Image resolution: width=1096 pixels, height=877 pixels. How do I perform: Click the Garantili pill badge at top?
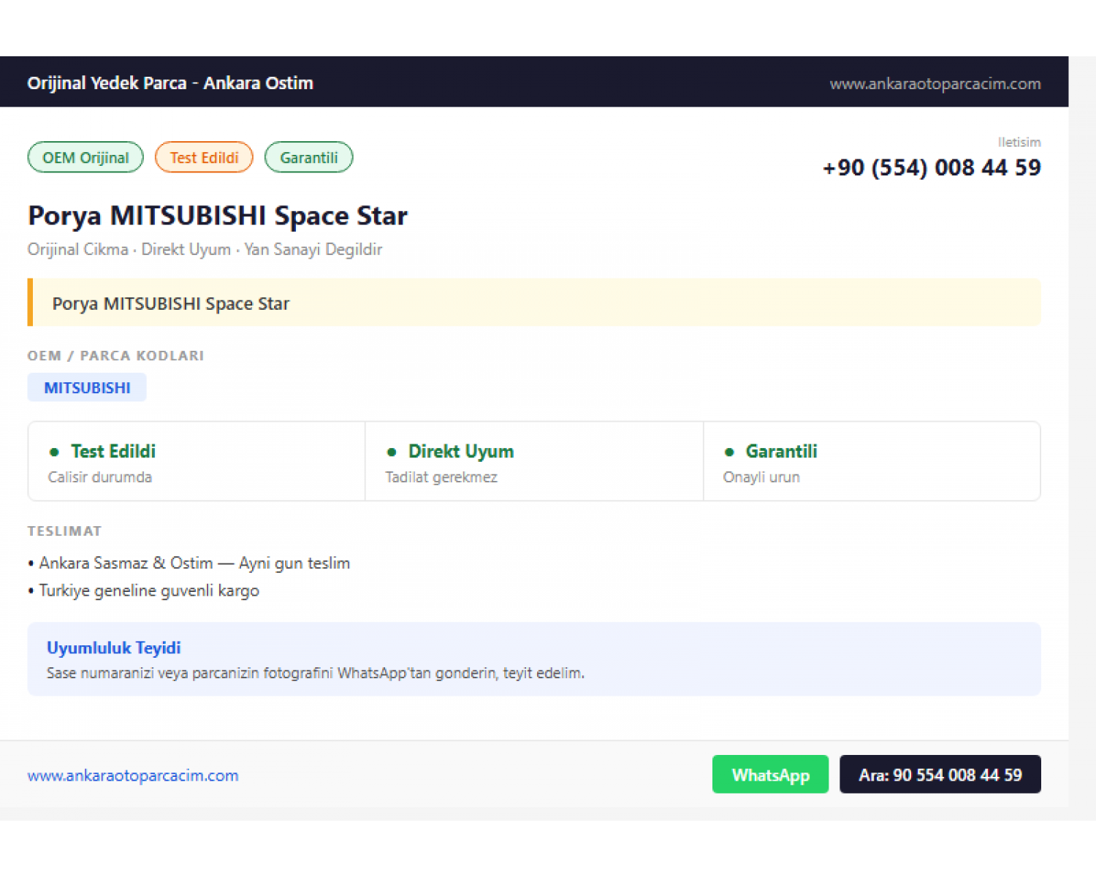tap(308, 157)
